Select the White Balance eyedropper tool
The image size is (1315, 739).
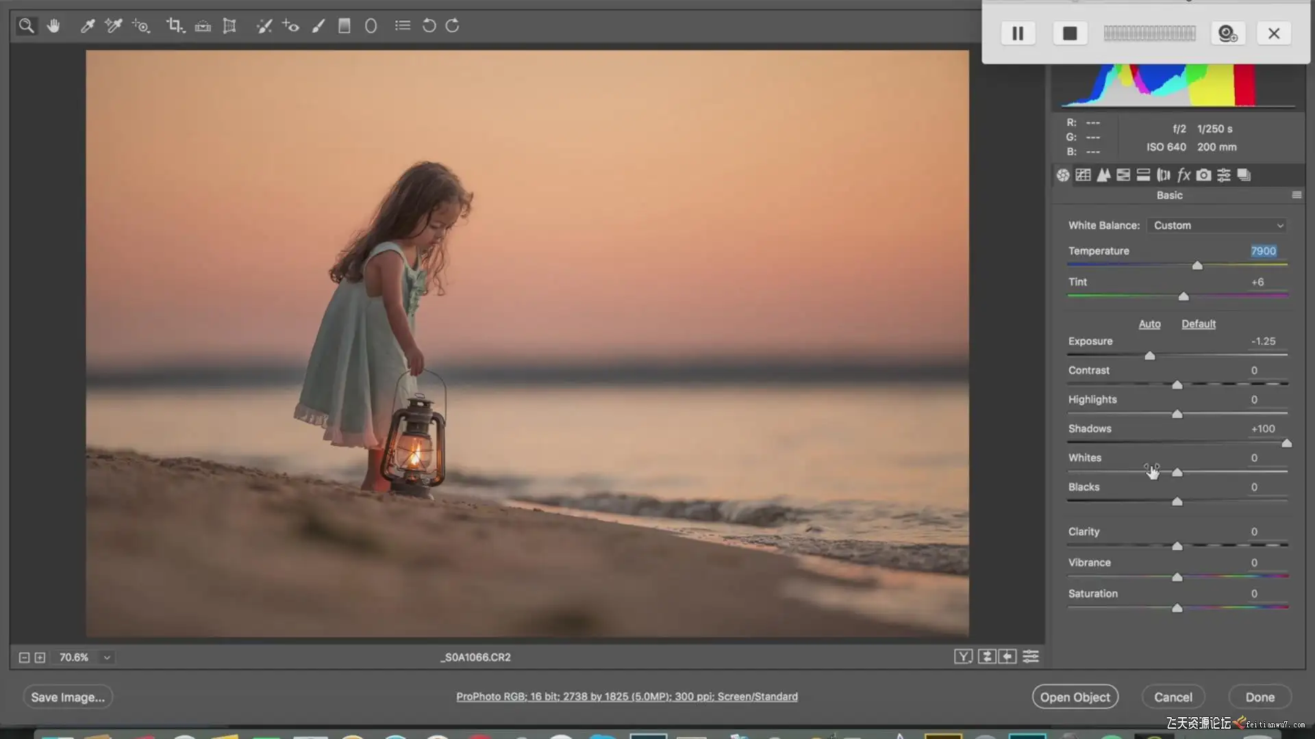pyautogui.click(x=88, y=26)
